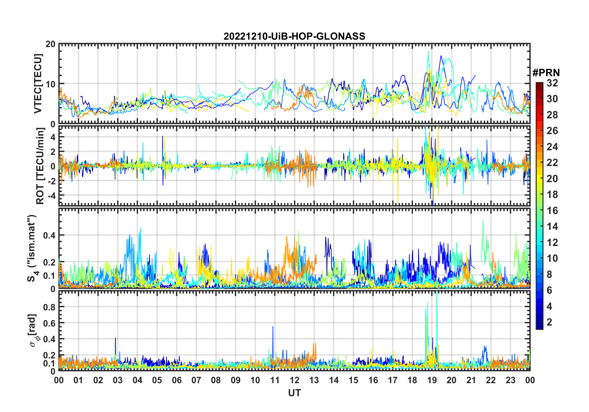Click x-axis hour label 09
Screen dimensions: 589x412
coord(236,380)
